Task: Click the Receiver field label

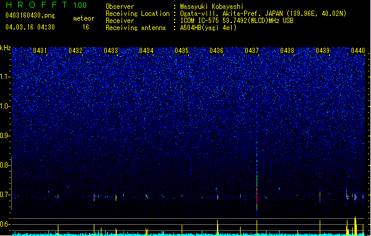Action: pos(120,21)
